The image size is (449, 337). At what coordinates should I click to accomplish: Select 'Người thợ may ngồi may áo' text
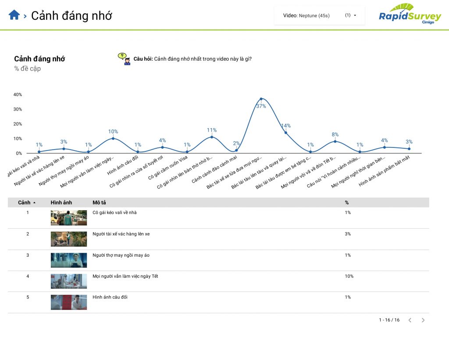121,255
